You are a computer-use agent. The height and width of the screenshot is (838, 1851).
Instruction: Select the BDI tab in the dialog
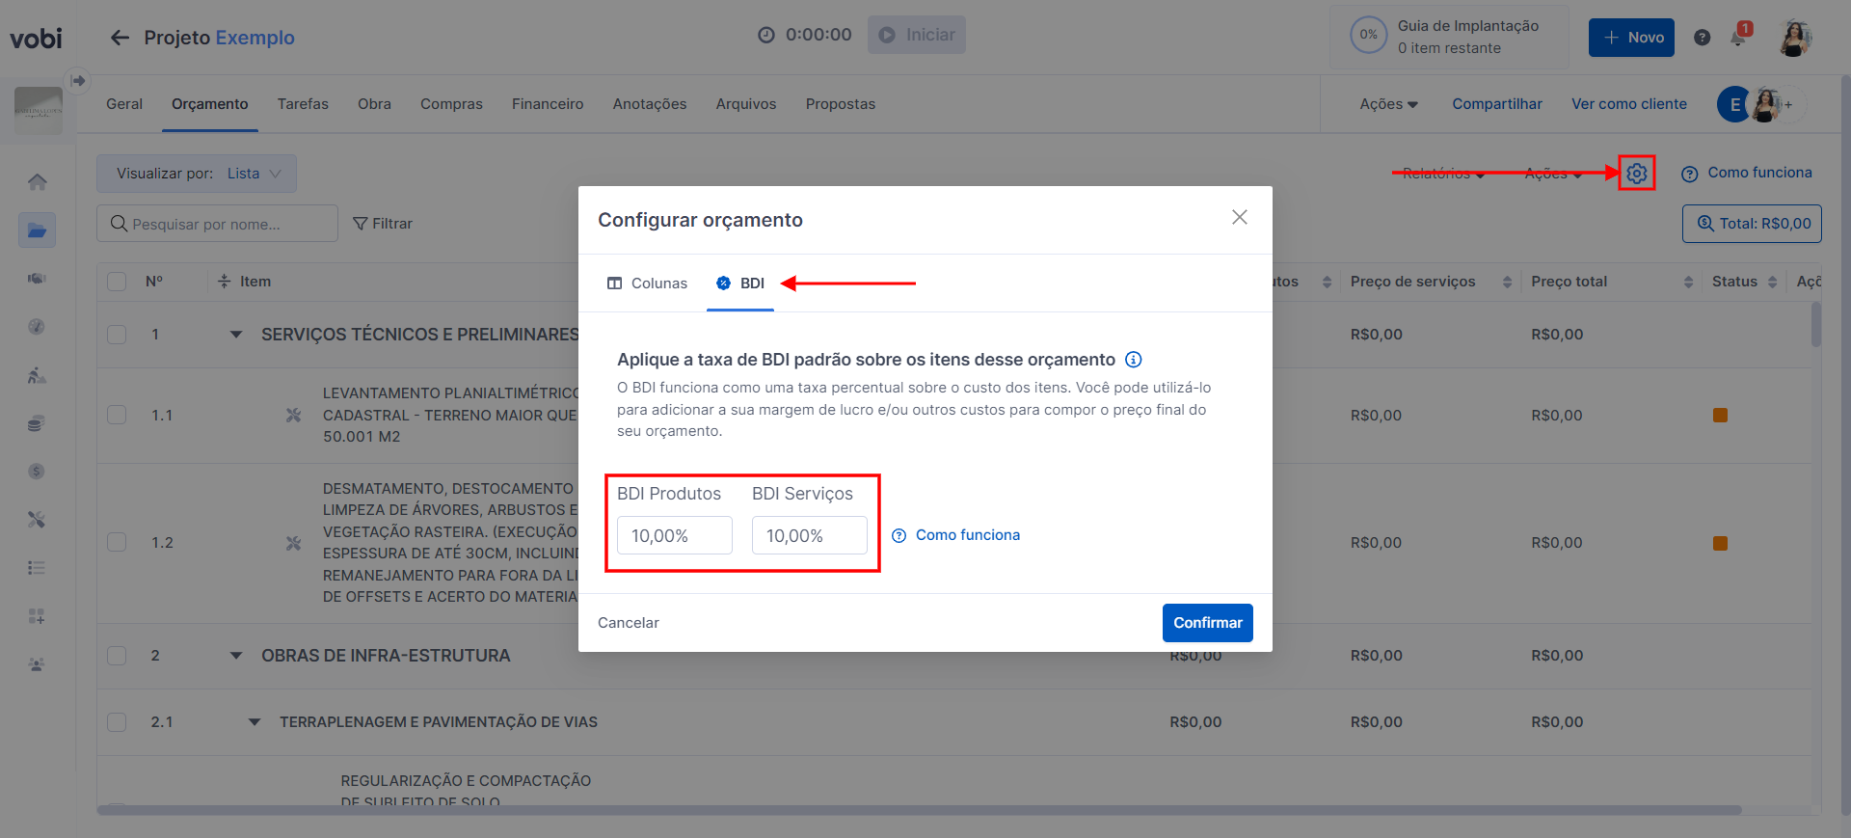tap(740, 284)
